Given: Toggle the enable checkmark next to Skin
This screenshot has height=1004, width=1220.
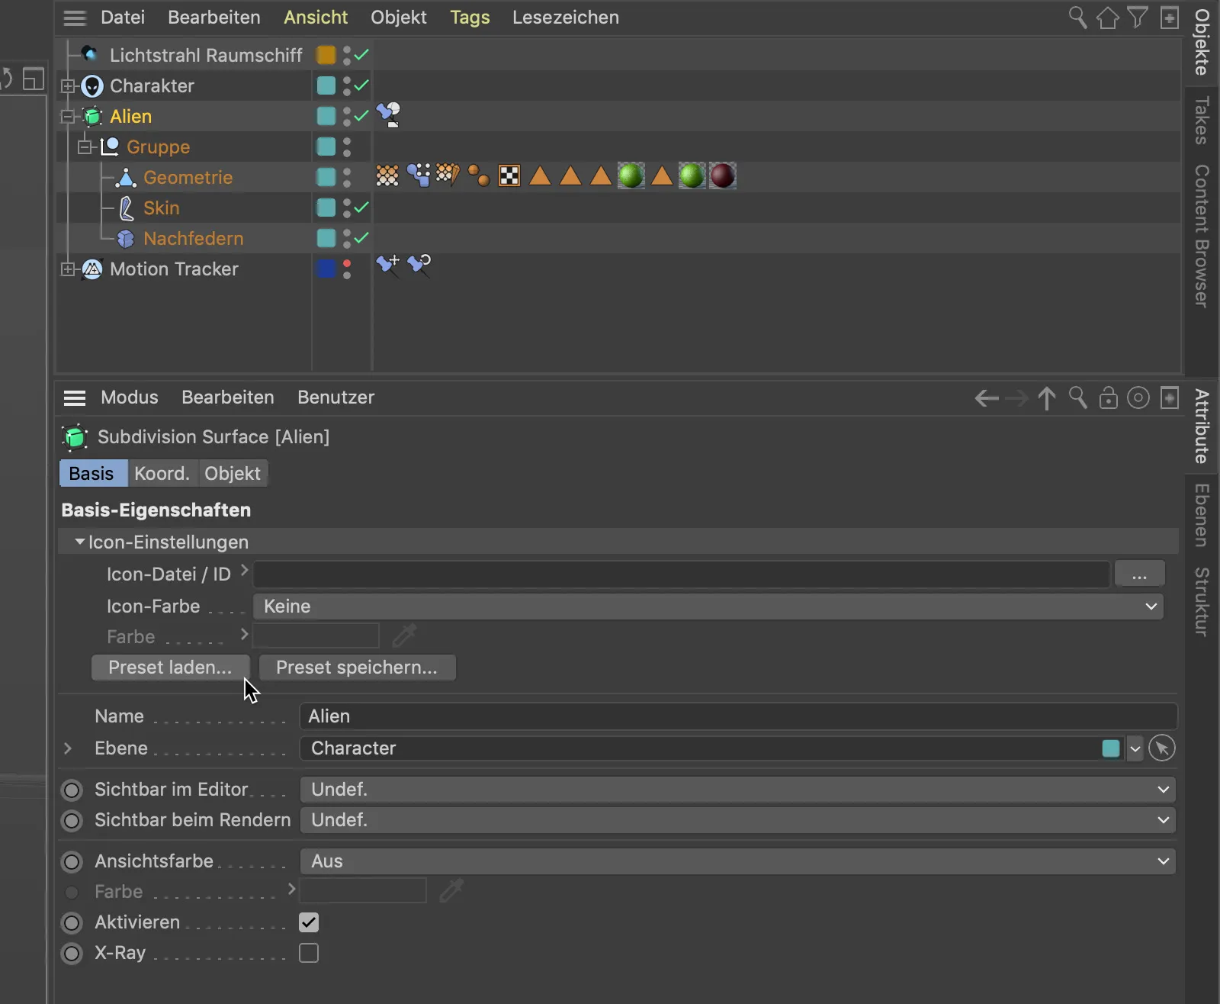Looking at the screenshot, I should tap(361, 208).
